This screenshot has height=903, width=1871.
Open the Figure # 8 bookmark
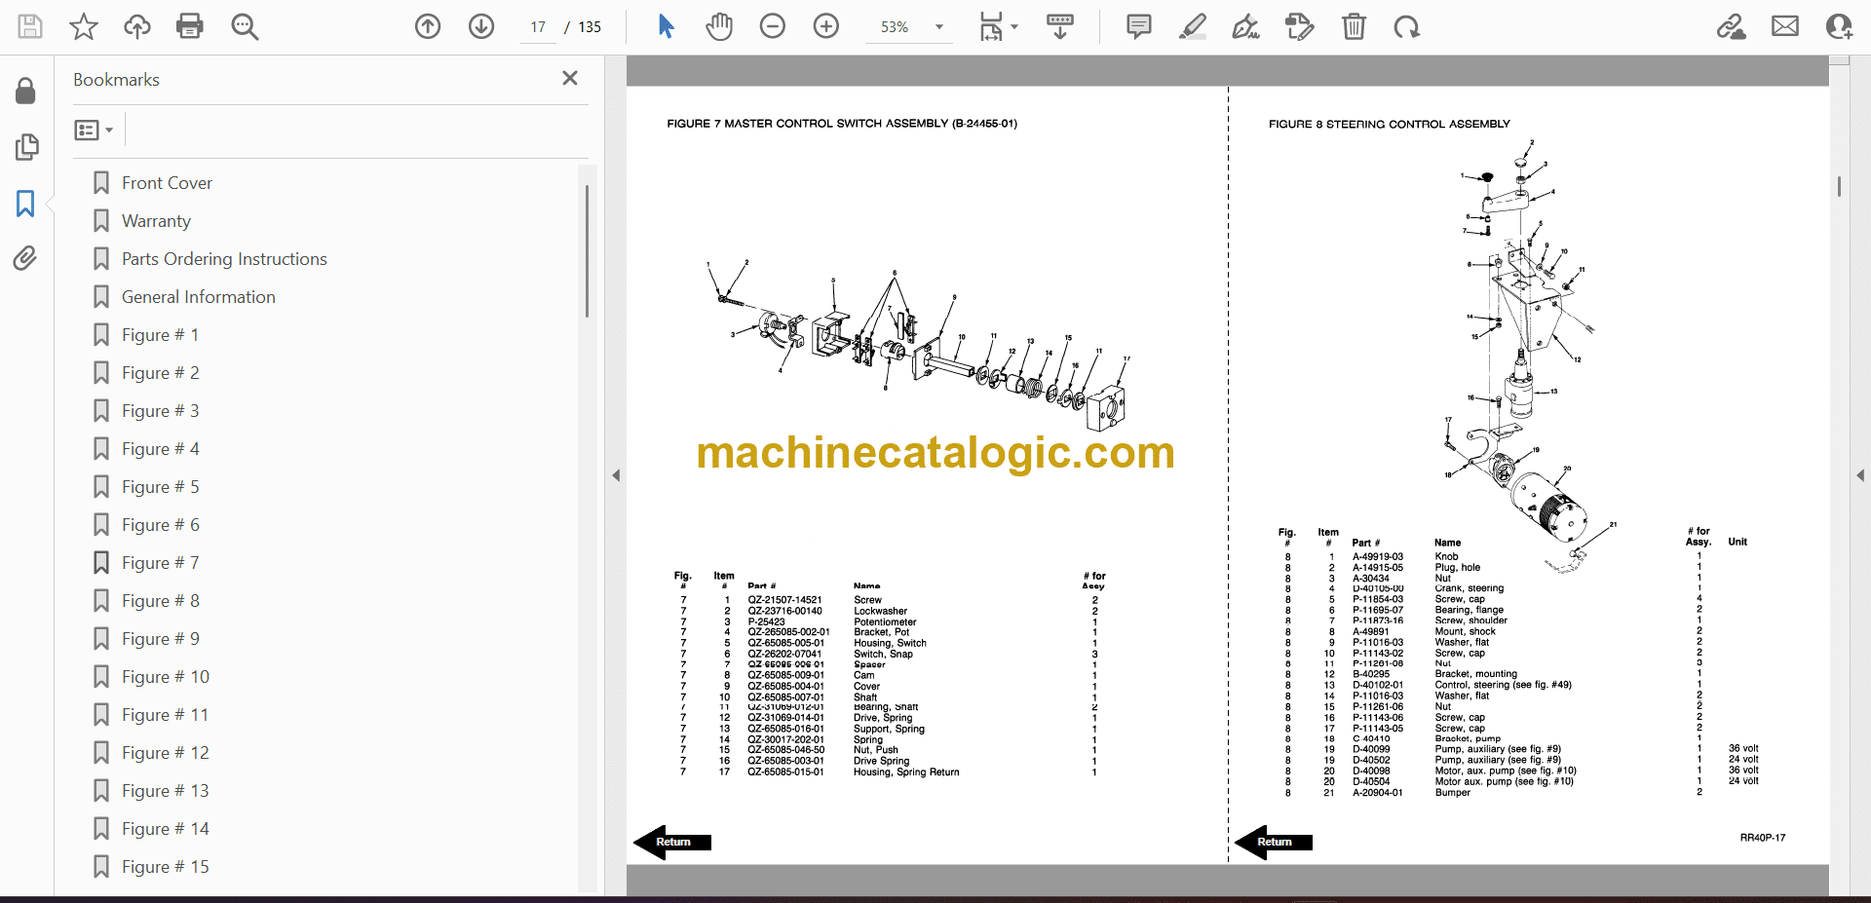pos(160,601)
